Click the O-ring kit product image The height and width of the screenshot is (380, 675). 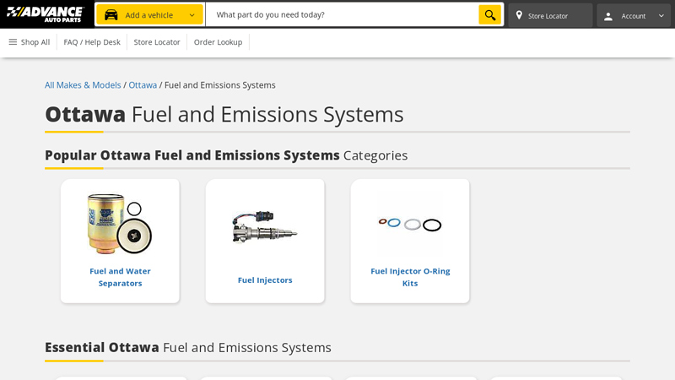pyautogui.click(x=410, y=224)
